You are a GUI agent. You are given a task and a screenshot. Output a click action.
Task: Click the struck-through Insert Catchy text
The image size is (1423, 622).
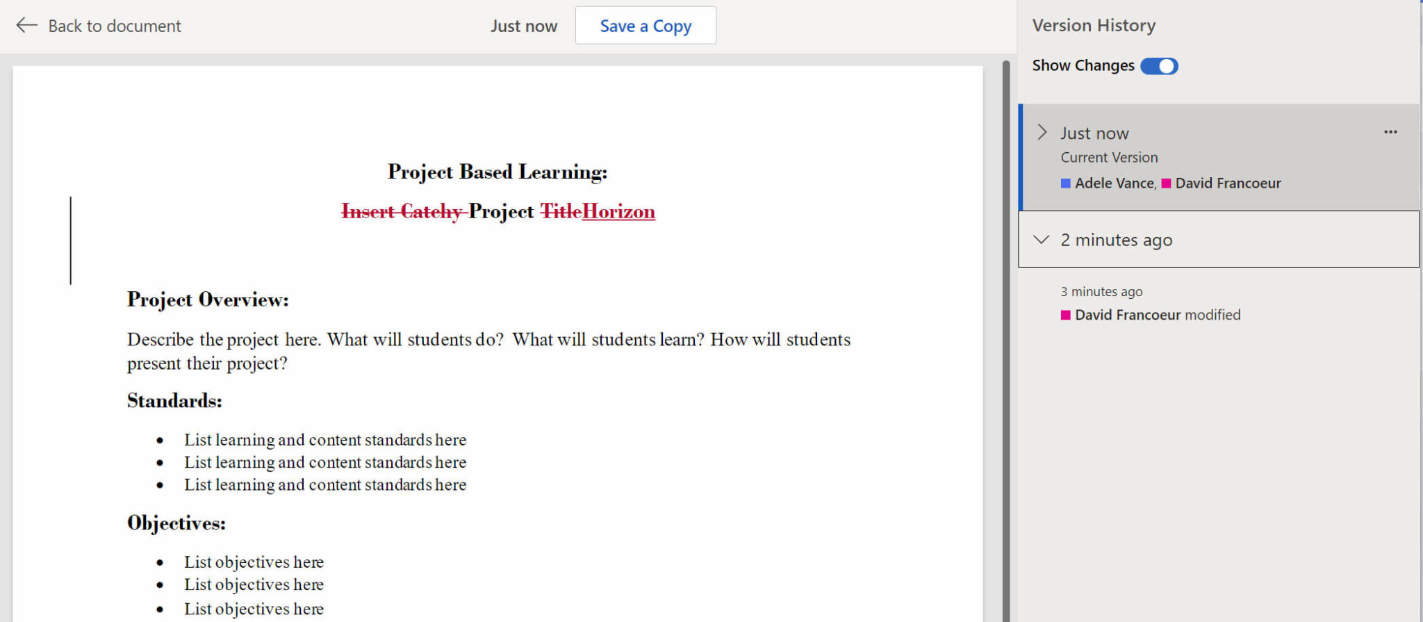[x=402, y=211]
